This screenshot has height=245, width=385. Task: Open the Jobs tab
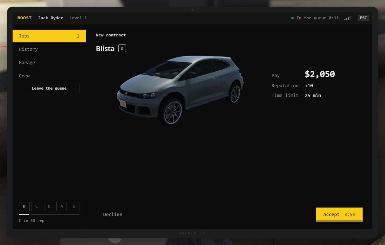[x=49, y=36]
